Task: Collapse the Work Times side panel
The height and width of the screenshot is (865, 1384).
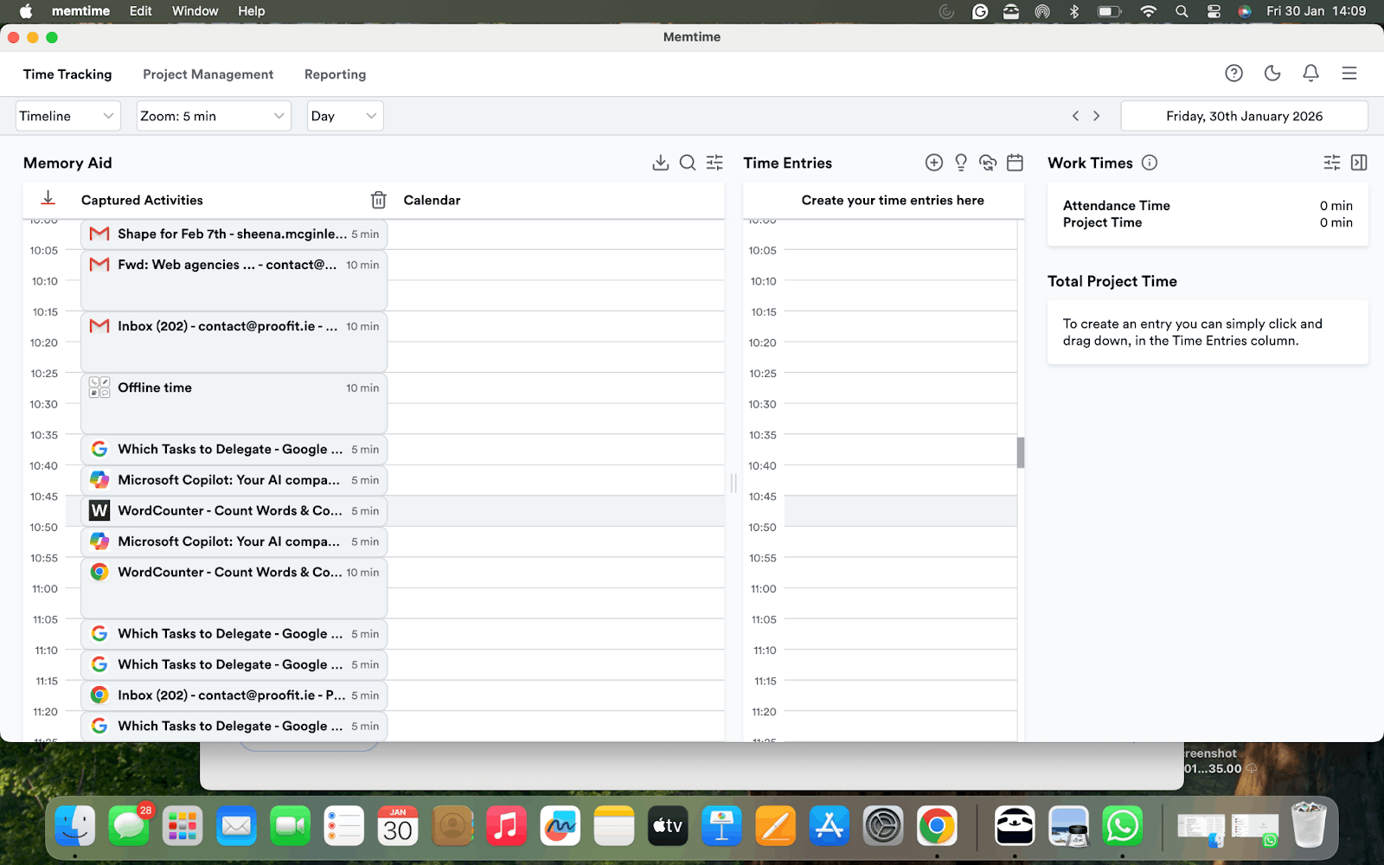Action: pos(1359,162)
